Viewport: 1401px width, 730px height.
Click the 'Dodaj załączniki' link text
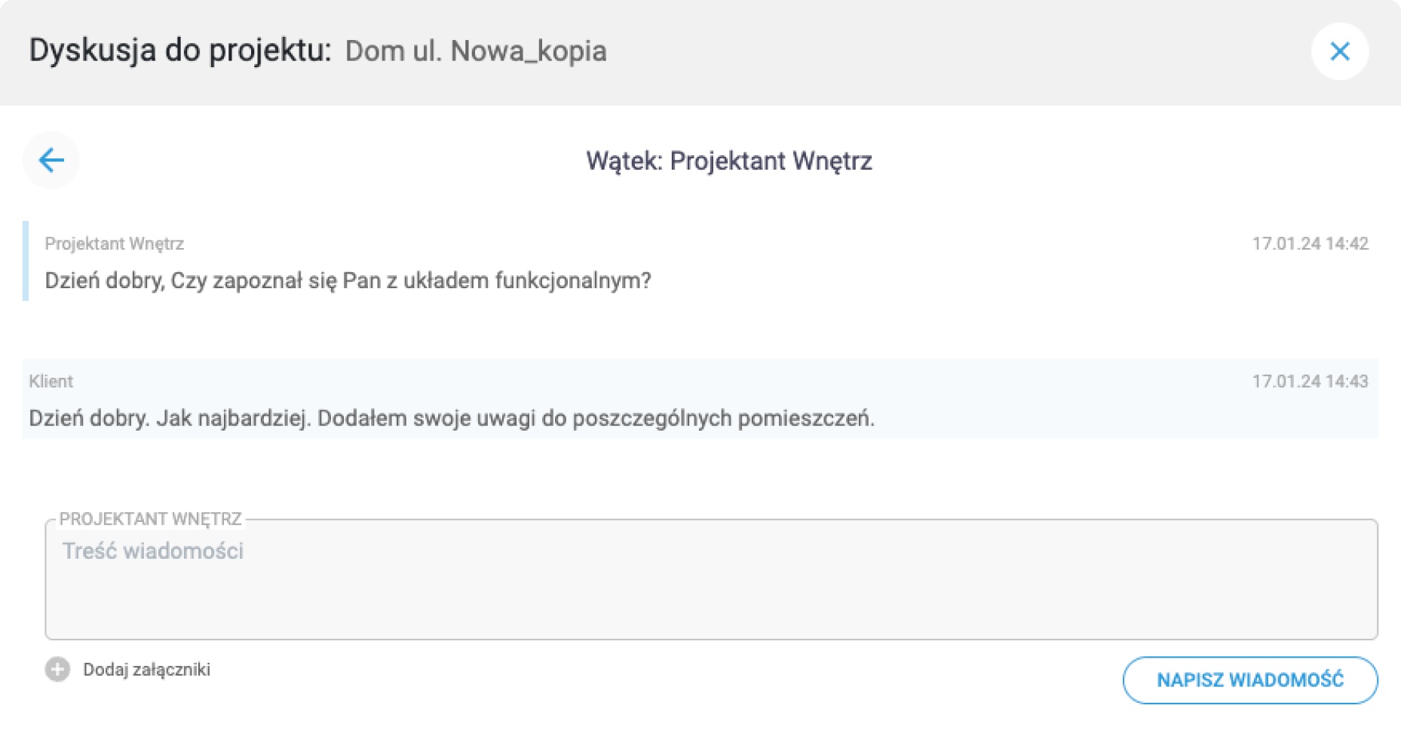(x=146, y=670)
